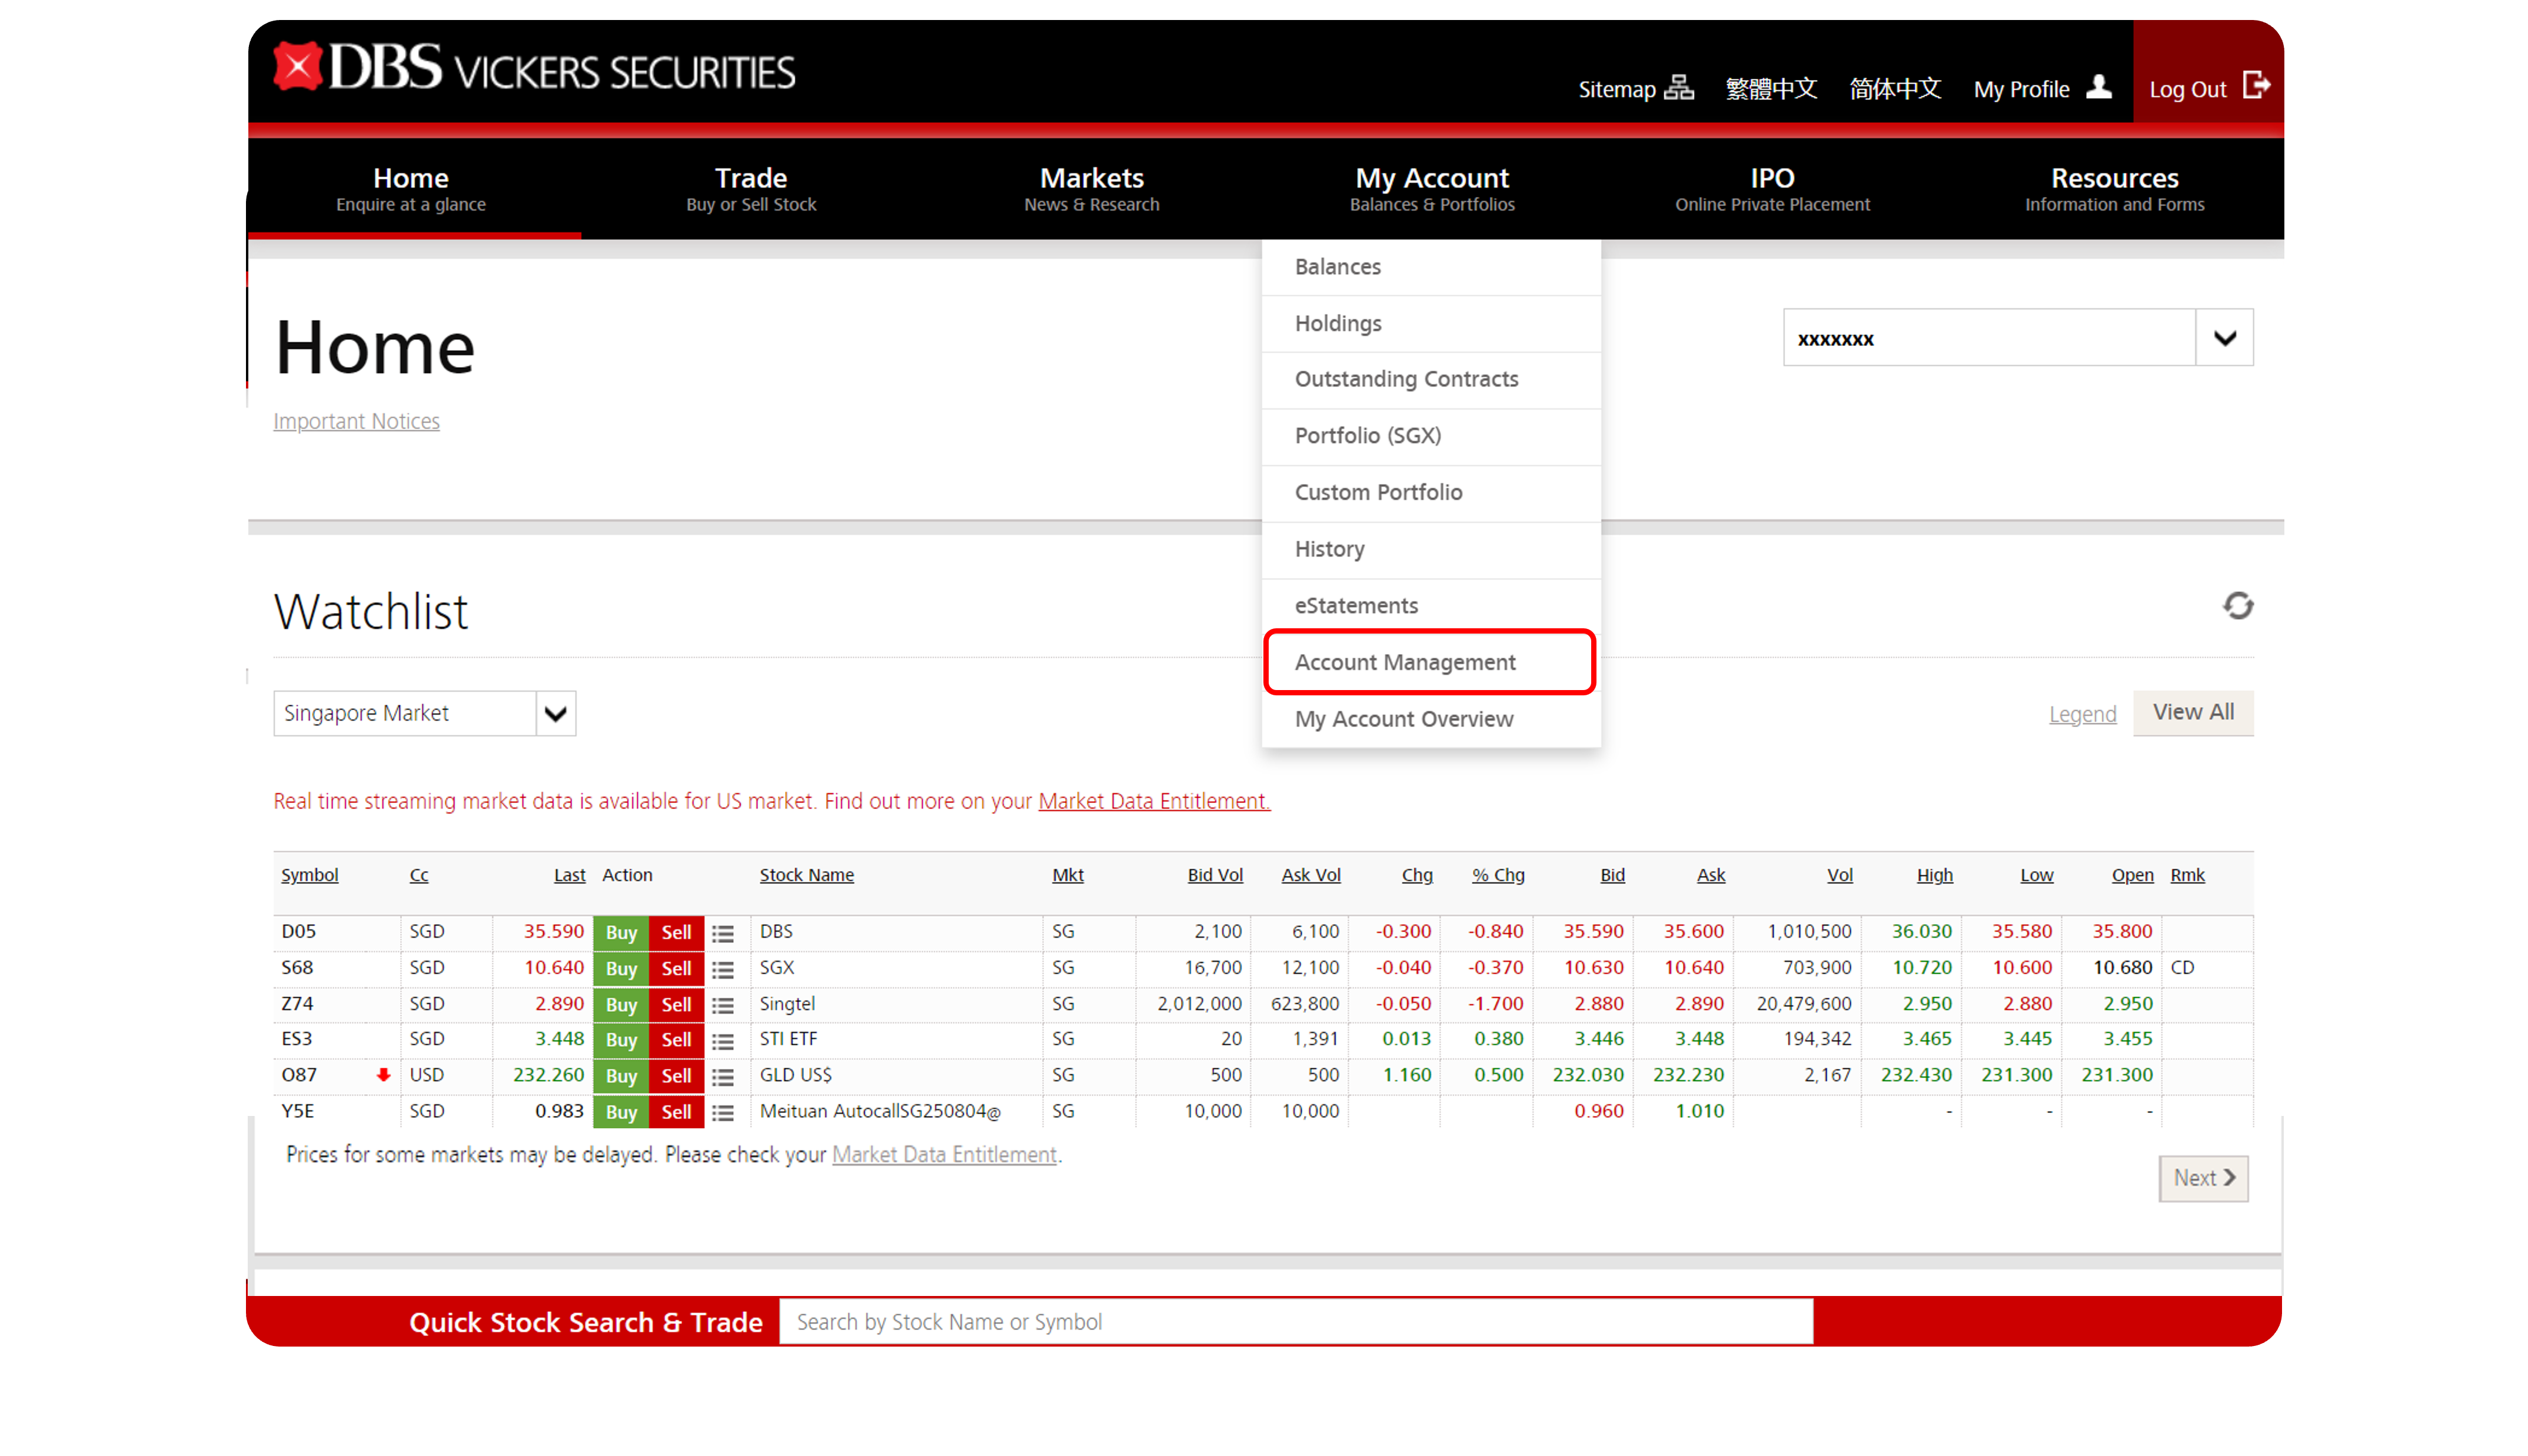Click Buy for Meituan row Y5E
Screen dimensions: 2528x1456
[621, 1113]
